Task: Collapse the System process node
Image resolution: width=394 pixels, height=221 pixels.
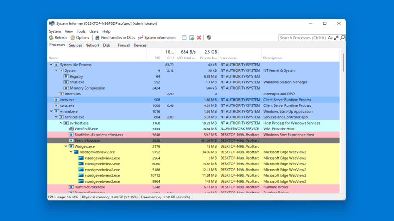Action: click(x=56, y=70)
